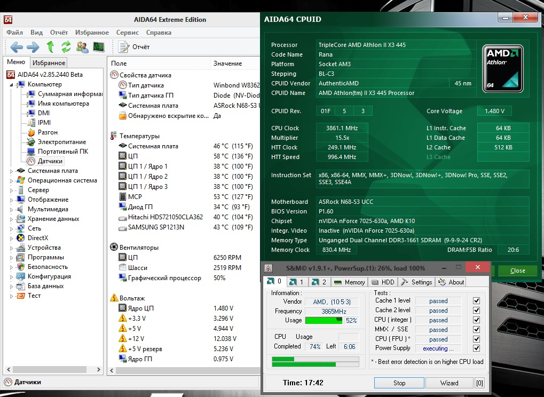Collapse the Компьютер tree node
Viewport: 544px width, 397px height.
tap(11, 85)
